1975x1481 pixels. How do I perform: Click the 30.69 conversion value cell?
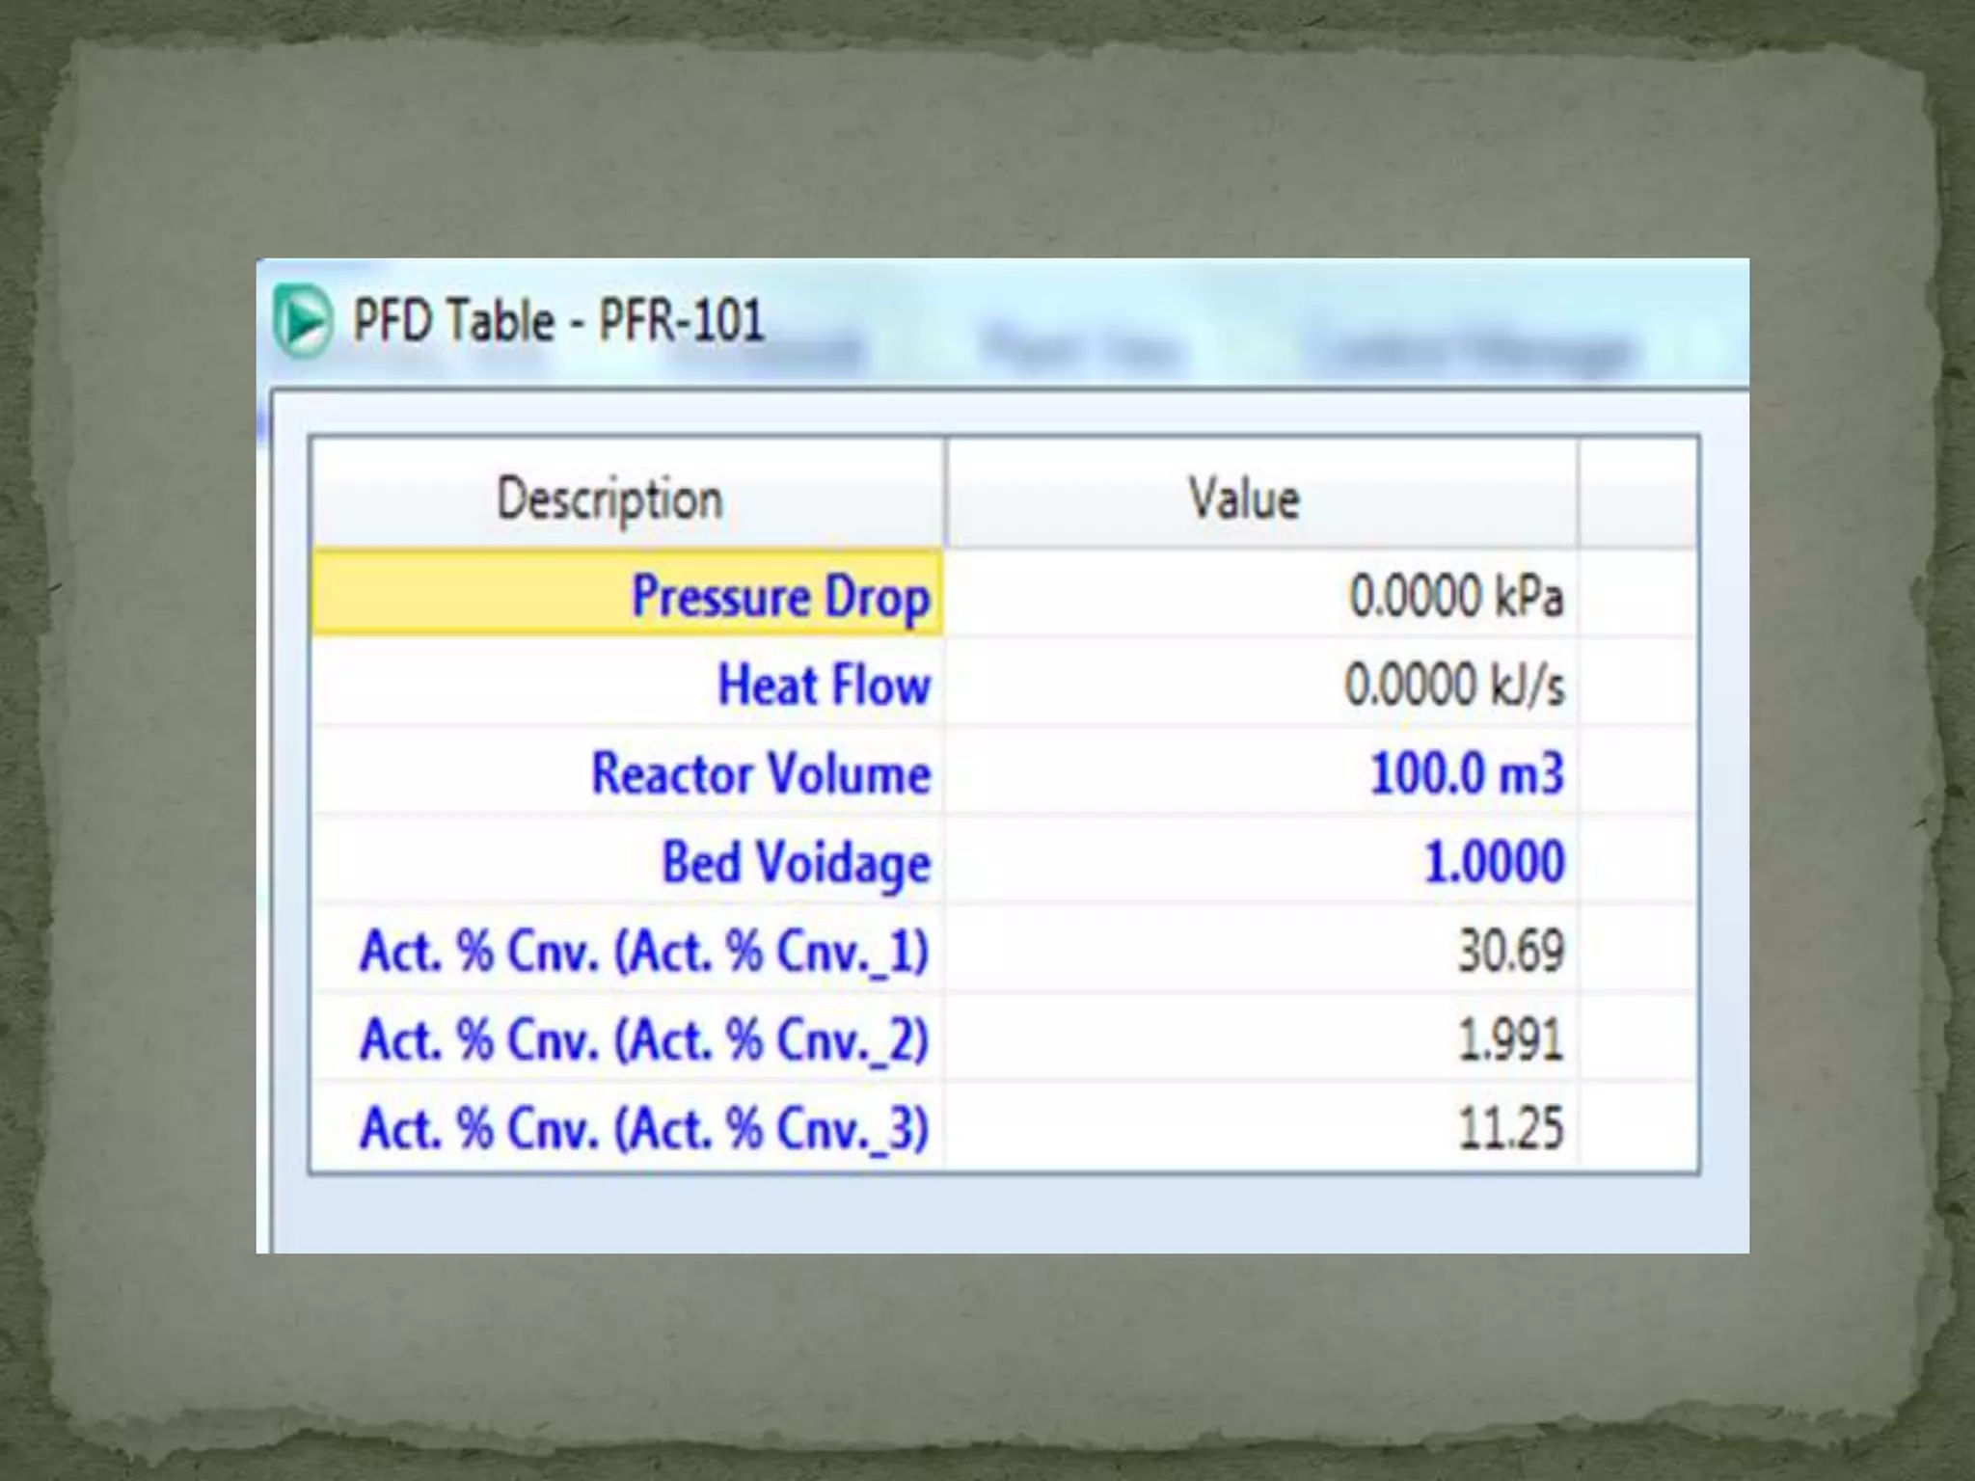[x=1509, y=951]
